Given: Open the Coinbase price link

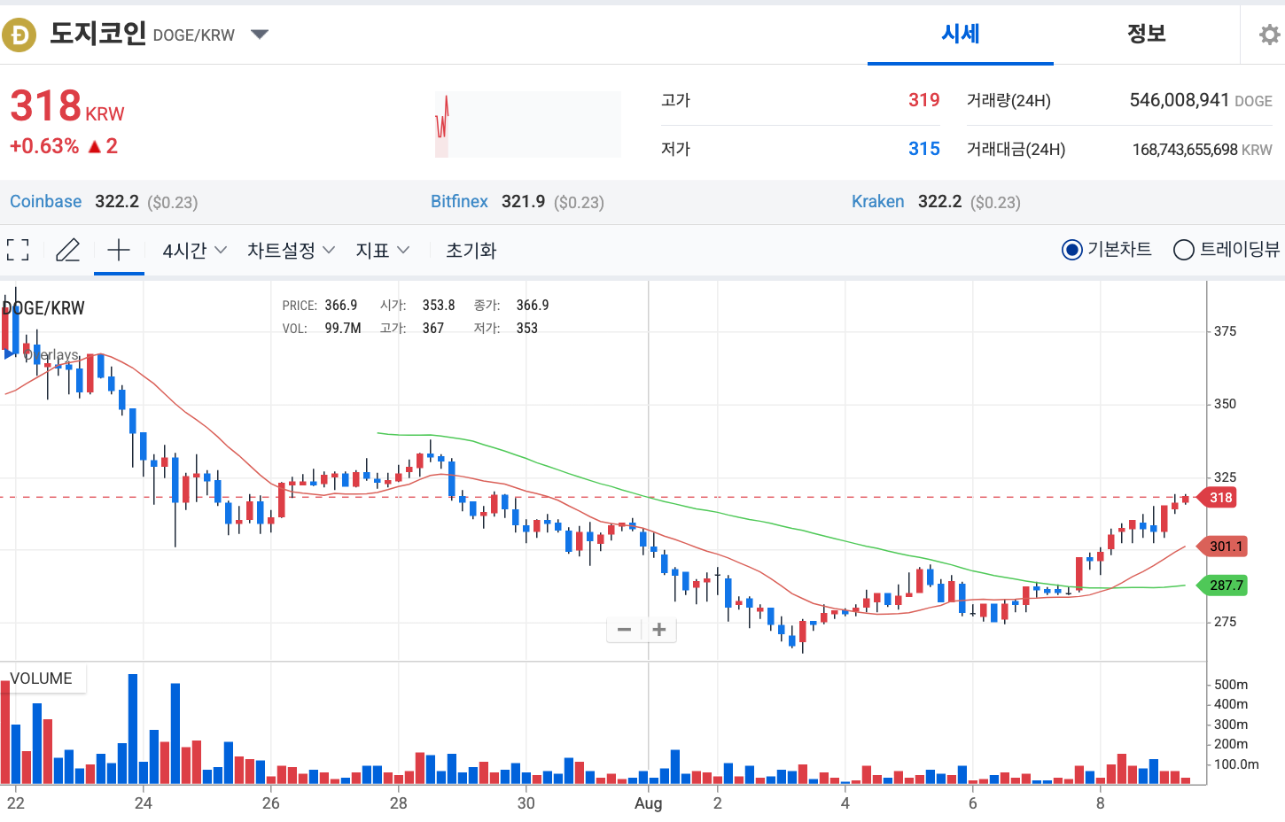Looking at the screenshot, I should (45, 201).
